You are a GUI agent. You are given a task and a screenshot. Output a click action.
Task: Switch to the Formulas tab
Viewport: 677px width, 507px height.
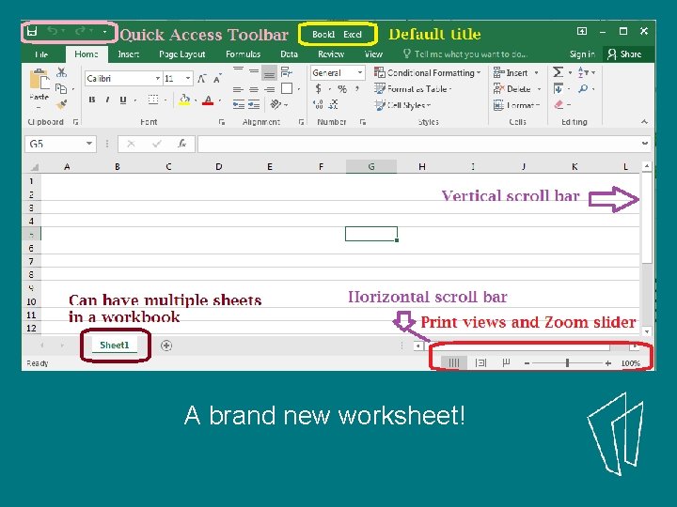click(x=244, y=54)
